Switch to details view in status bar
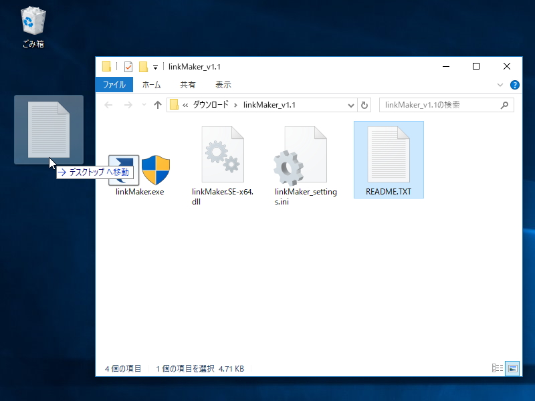The image size is (535, 401). 498,368
